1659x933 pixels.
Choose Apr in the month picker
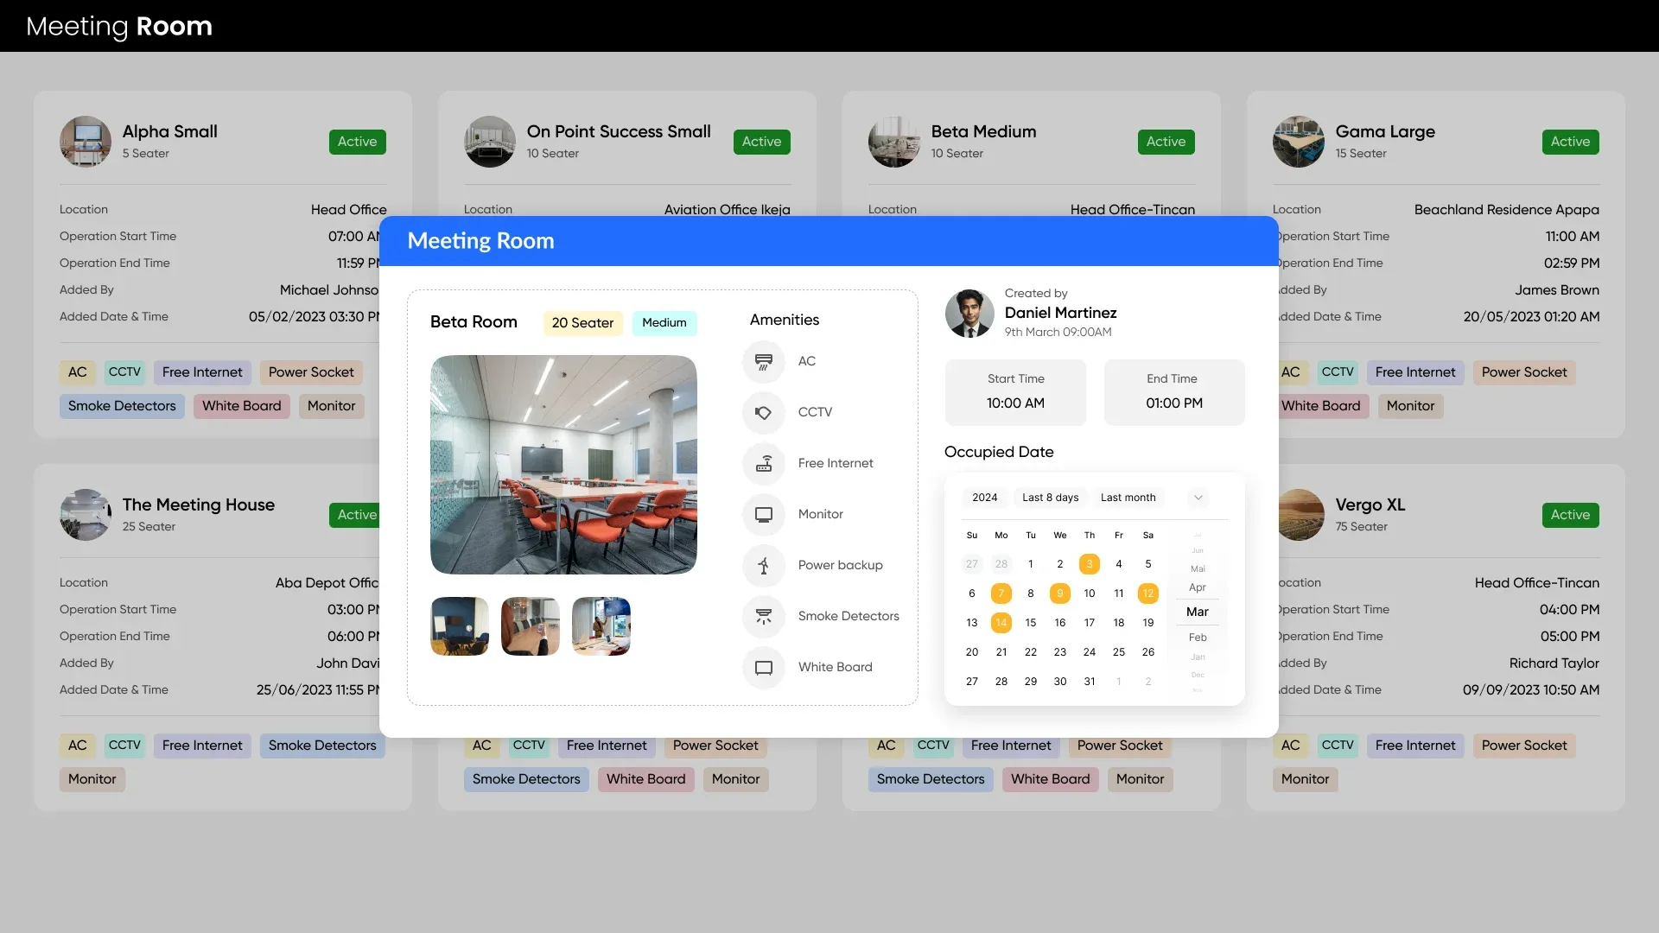pos(1197,587)
